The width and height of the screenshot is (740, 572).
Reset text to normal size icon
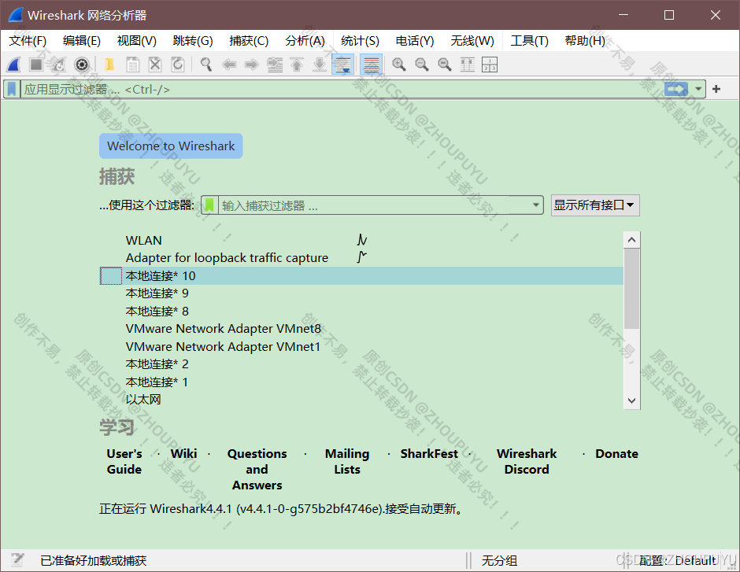pos(445,65)
